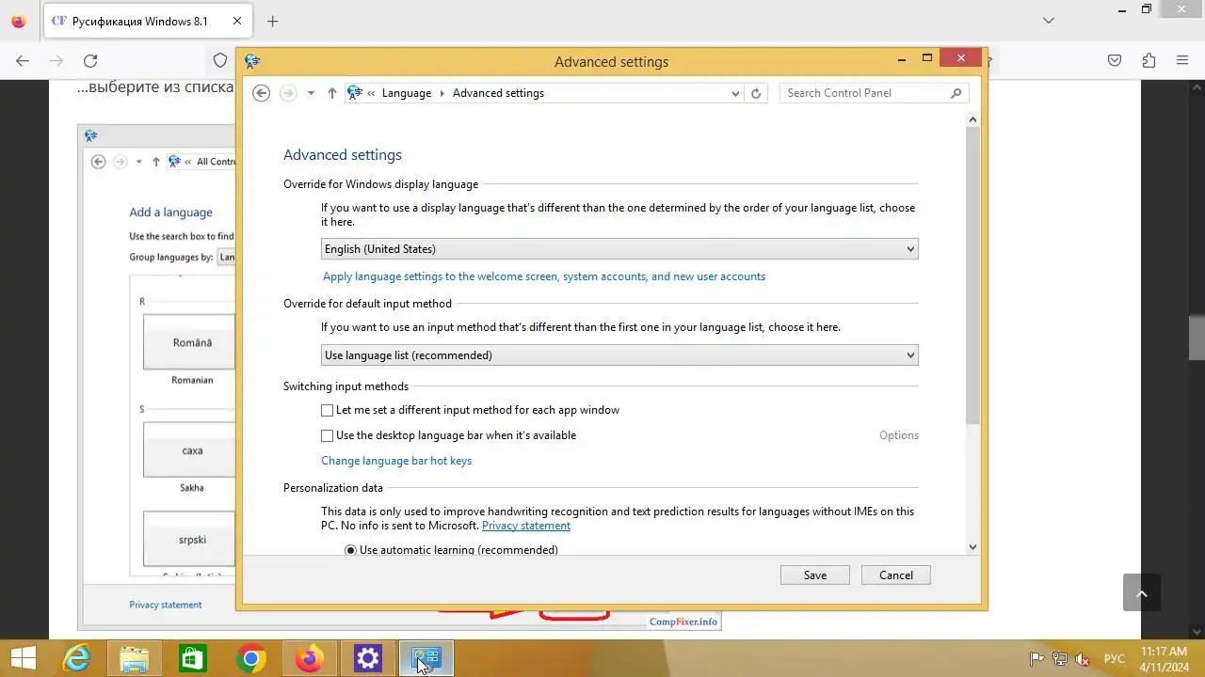This screenshot has width=1205, height=677.
Task: Open a new Firefox tab
Action: point(273,21)
